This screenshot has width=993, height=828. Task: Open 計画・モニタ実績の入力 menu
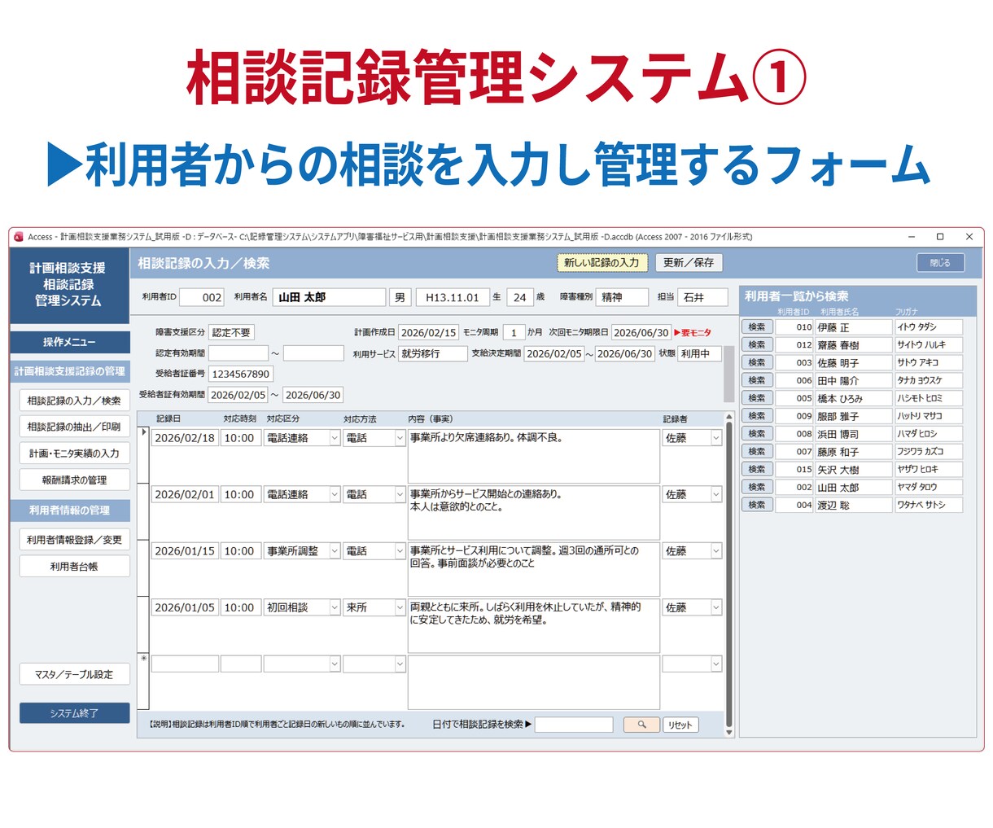pyautogui.click(x=74, y=453)
